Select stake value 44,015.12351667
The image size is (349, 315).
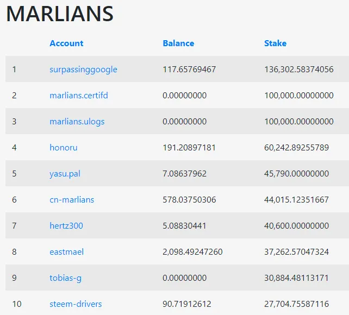click(x=296, y=200)
